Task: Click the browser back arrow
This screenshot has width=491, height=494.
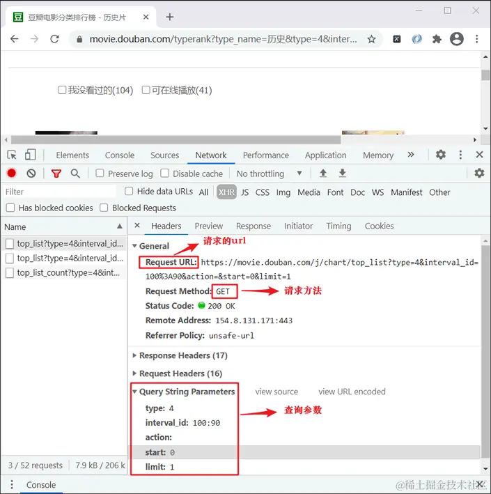Action: (x=15, y=39)
